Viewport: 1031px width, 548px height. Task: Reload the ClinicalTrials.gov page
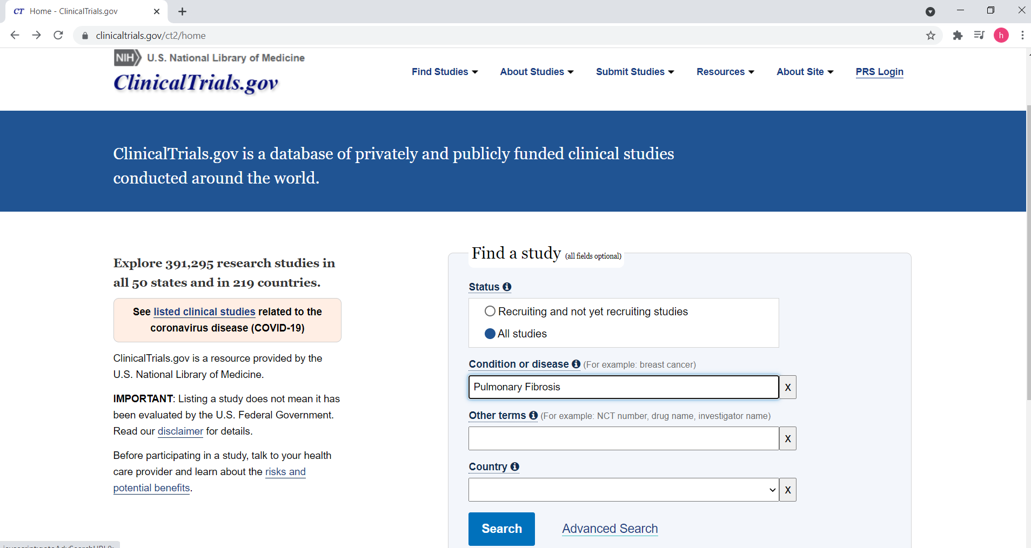(x=58, y=35)
